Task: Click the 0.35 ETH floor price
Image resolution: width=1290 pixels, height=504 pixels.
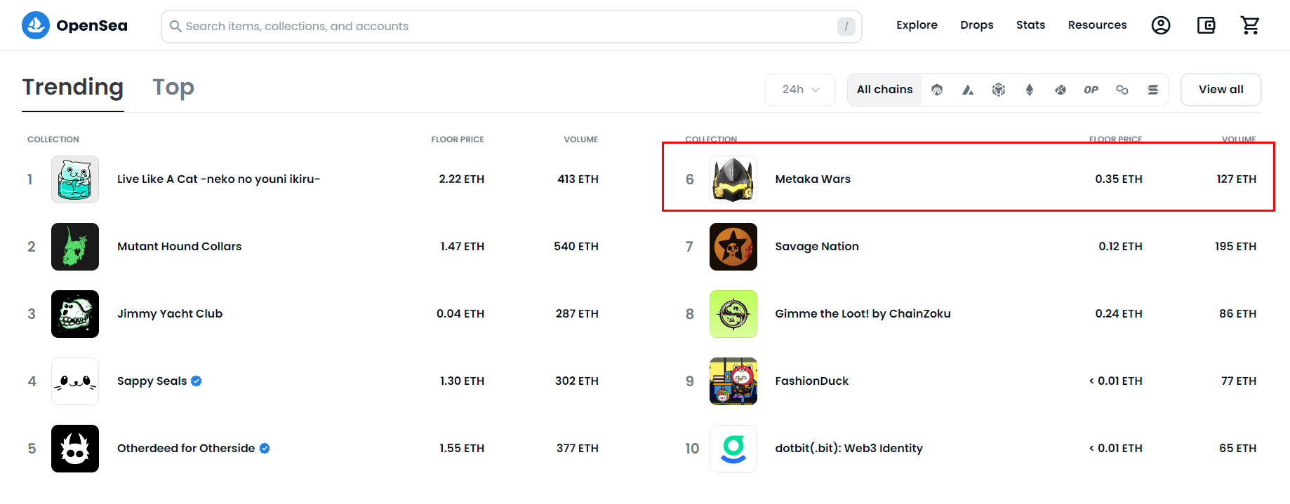Action: [1119, 179]
